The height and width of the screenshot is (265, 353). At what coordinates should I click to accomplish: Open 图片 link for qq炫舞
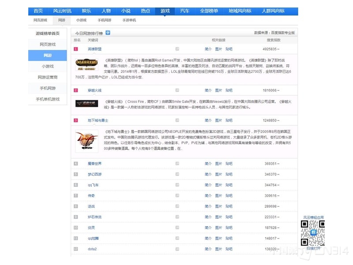(218, 238)
